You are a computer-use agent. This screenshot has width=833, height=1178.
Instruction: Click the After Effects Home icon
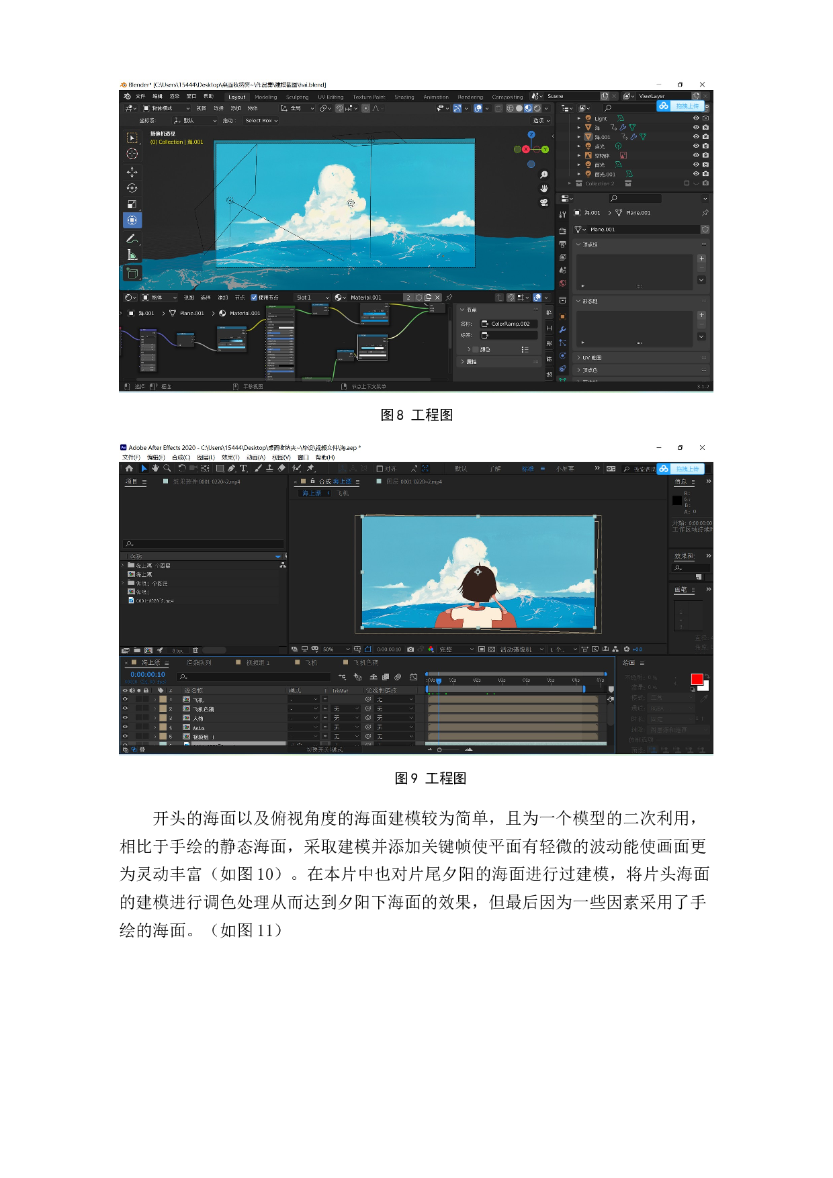(129, 468)
